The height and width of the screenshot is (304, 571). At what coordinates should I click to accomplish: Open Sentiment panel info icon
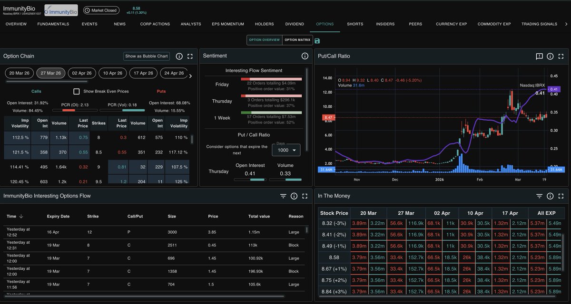coord(305,56)
